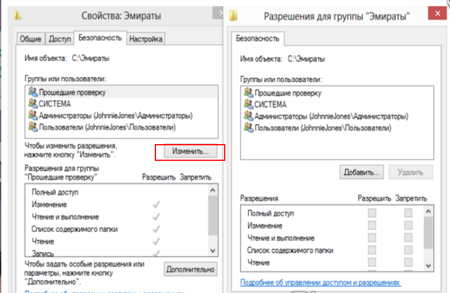Open the Дополнительно settings button
This screenshot has width=450, height=293.
click(x=191, y=270)
